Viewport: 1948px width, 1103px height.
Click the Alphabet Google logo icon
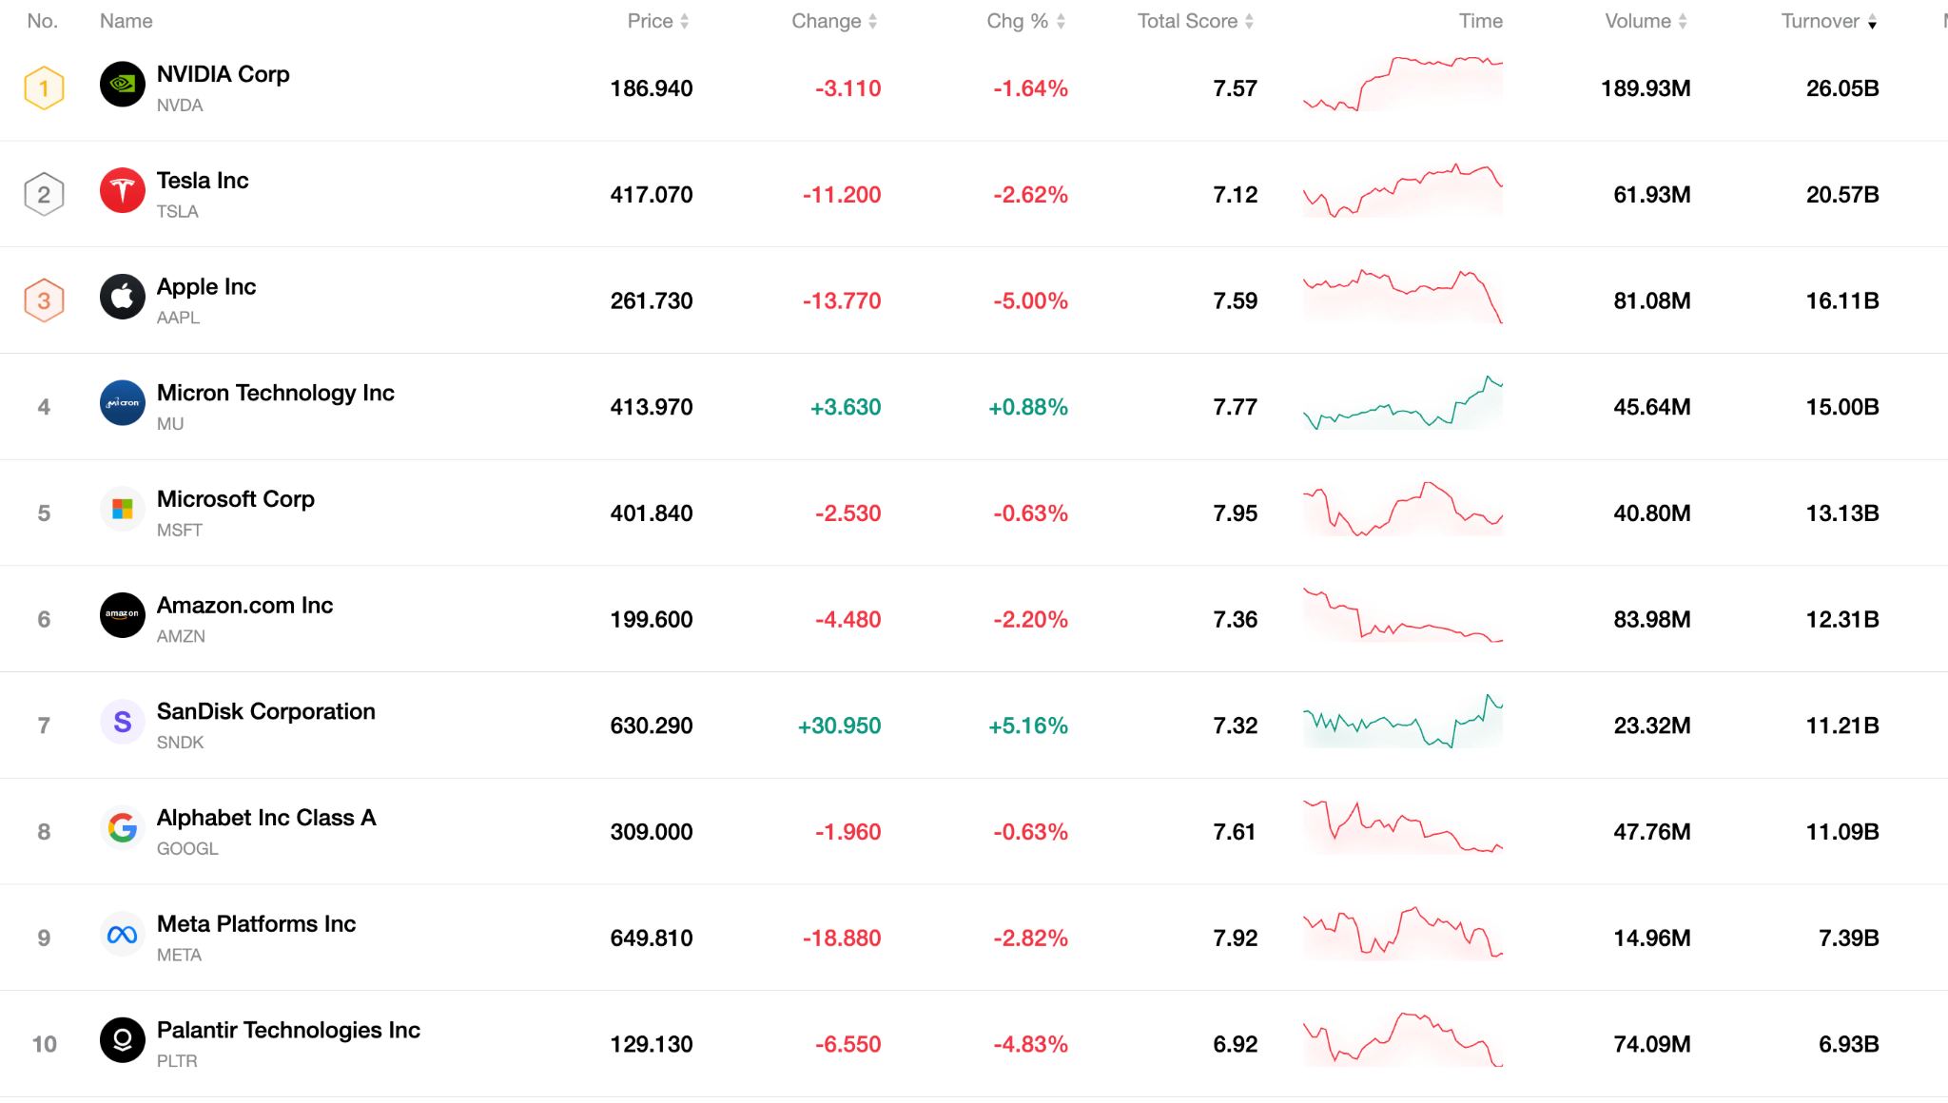(123, 828)
